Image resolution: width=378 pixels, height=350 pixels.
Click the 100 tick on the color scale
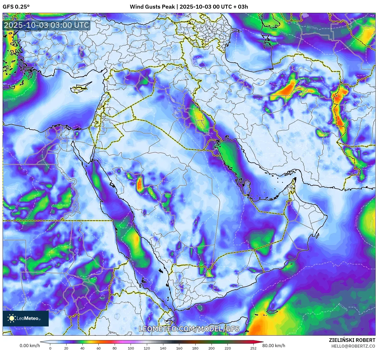131,348
